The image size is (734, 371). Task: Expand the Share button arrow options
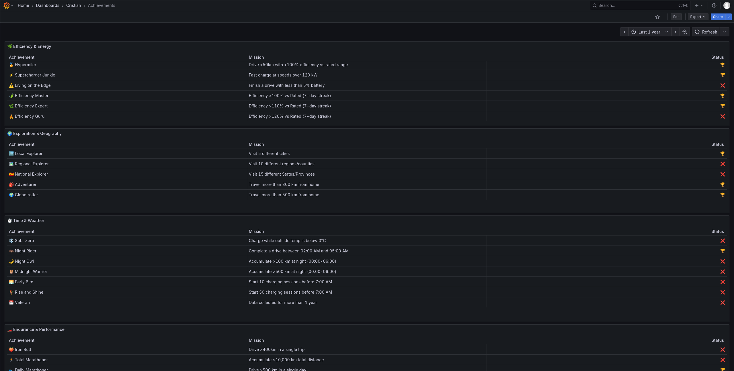pyautogui.click(x=729, y=17)
